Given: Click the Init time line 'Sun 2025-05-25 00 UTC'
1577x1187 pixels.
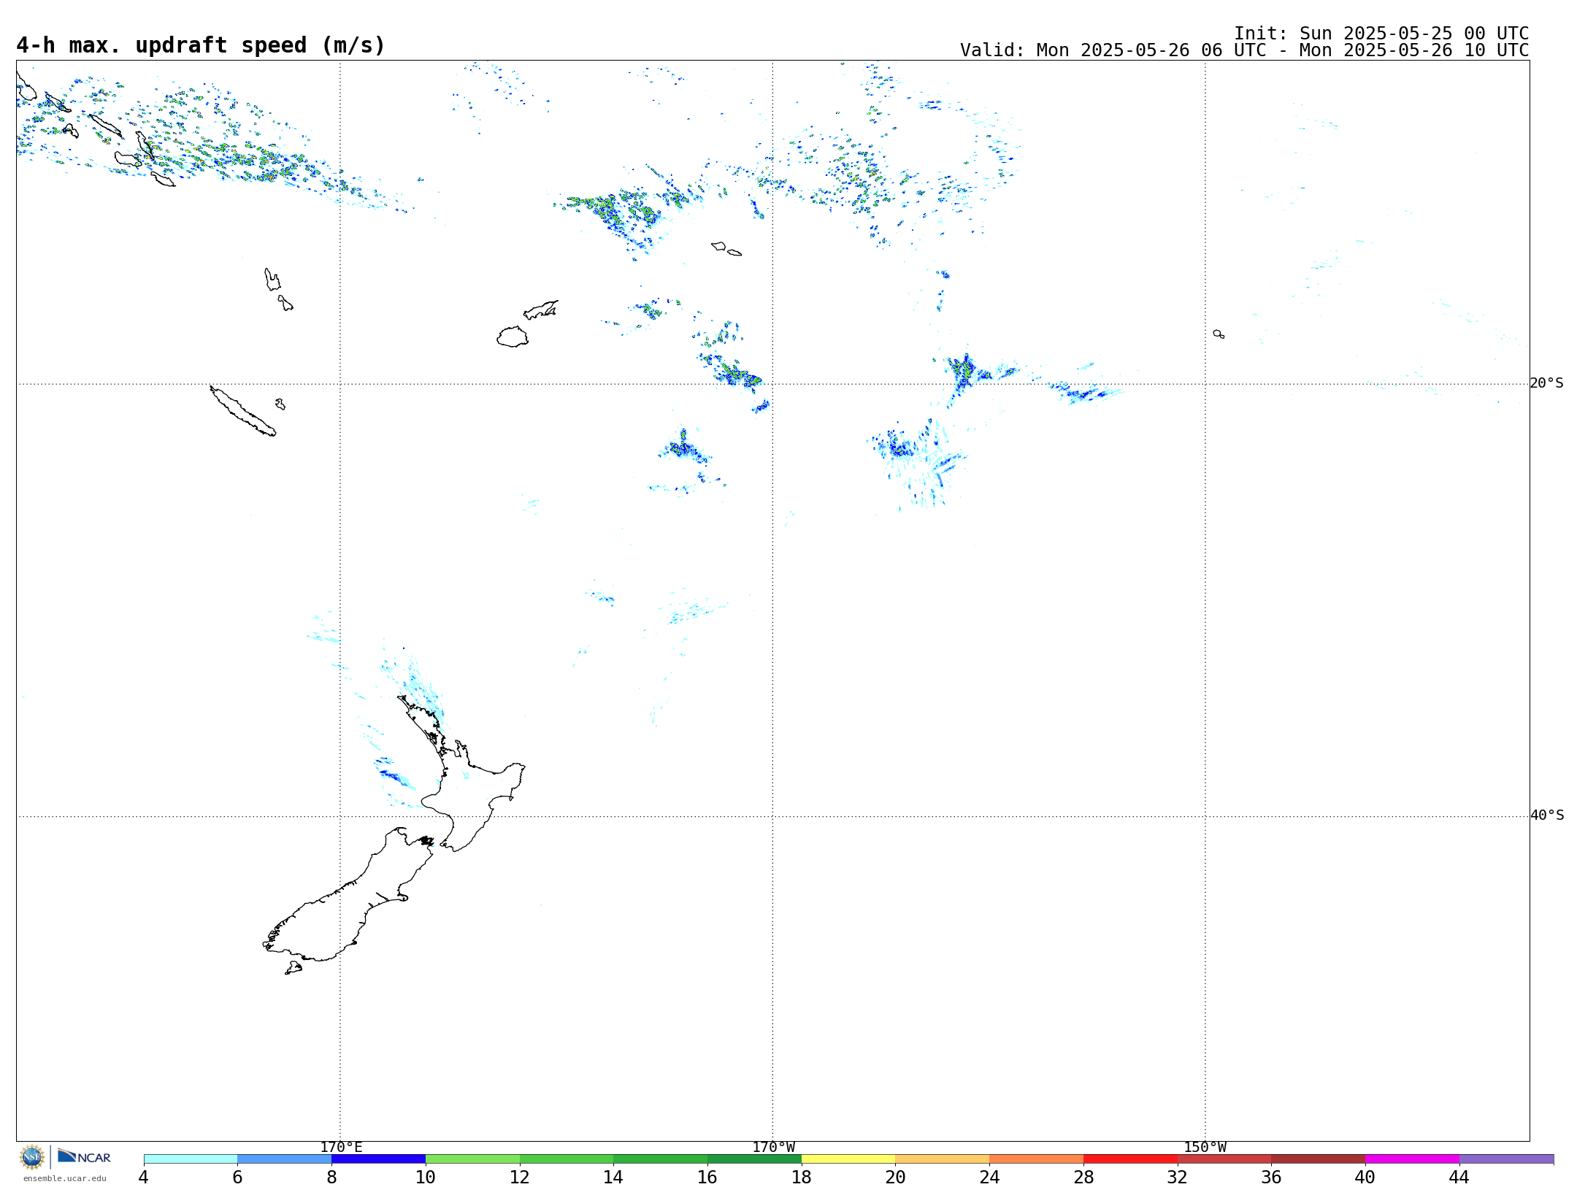Looking at the screenshot, I should (x=1381, y=34).
